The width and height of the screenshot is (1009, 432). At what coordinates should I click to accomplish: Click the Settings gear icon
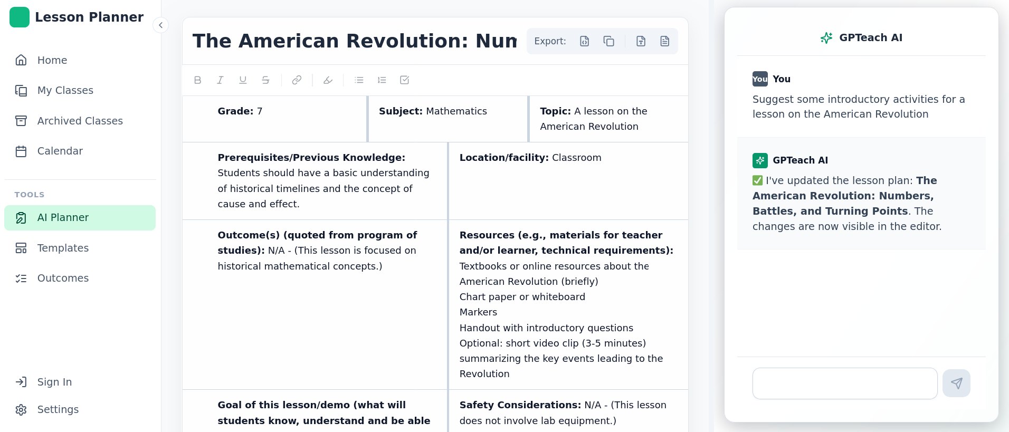21,410
